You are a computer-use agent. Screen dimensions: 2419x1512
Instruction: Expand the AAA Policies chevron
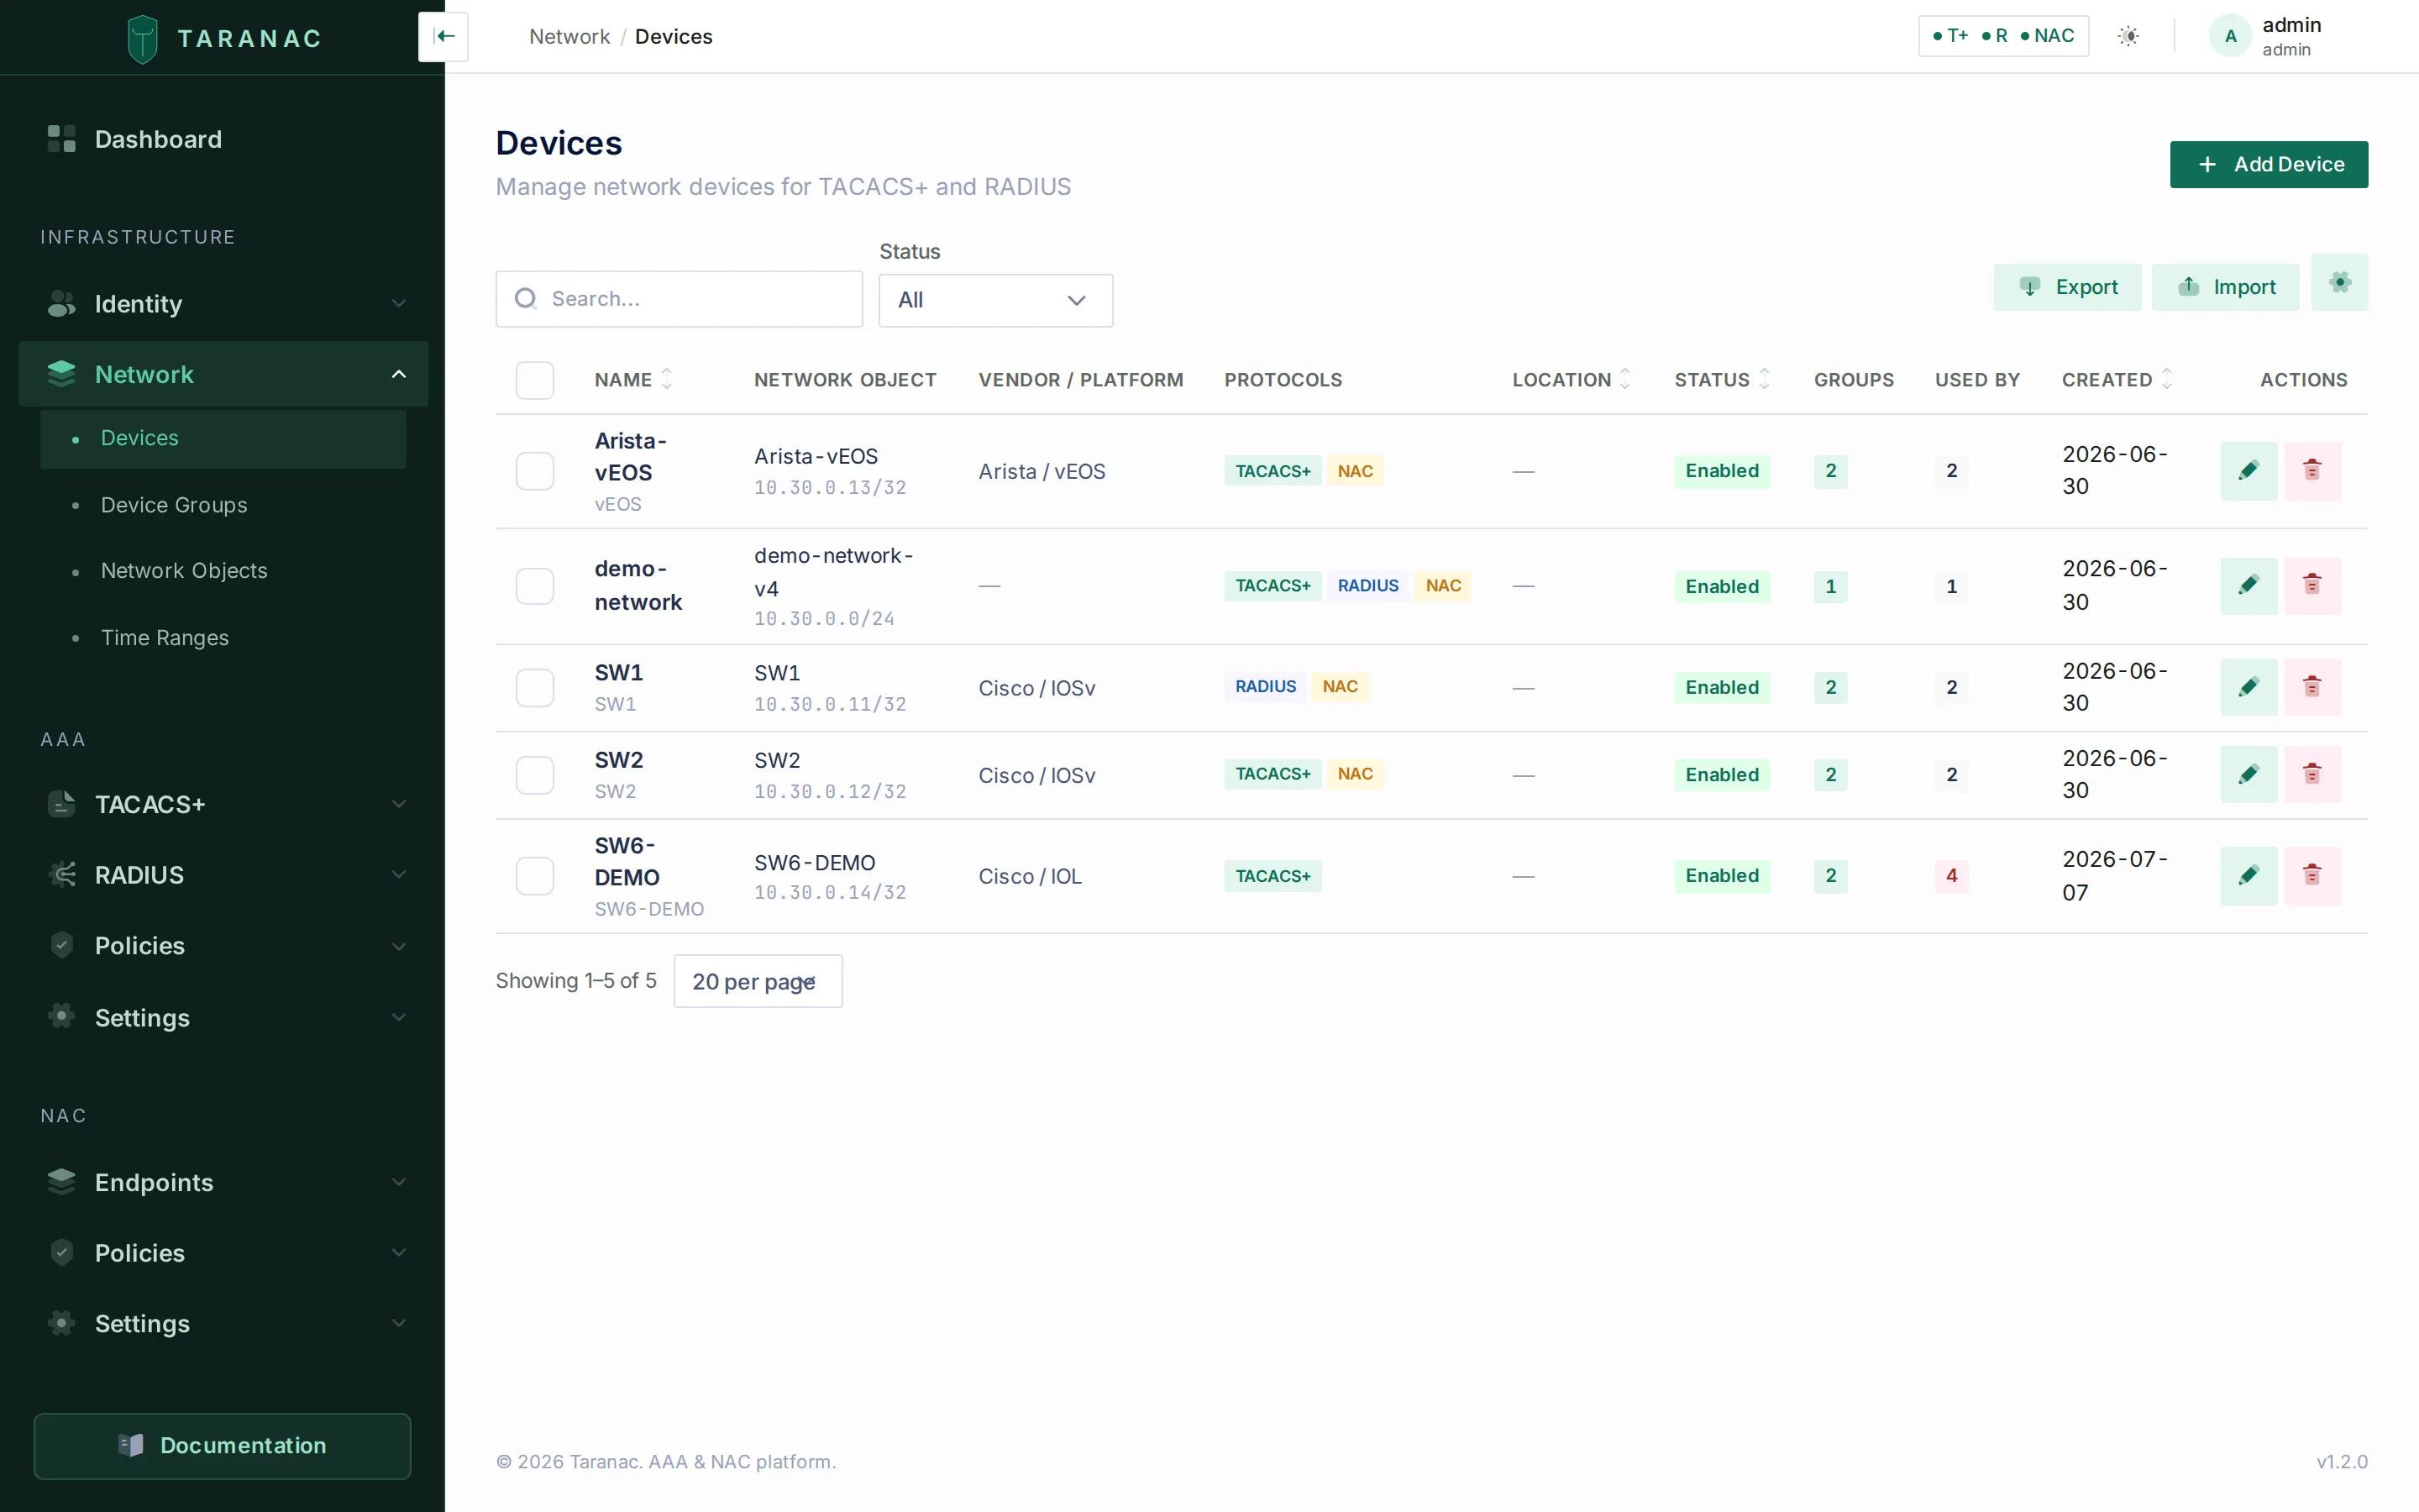pos(399,946)
